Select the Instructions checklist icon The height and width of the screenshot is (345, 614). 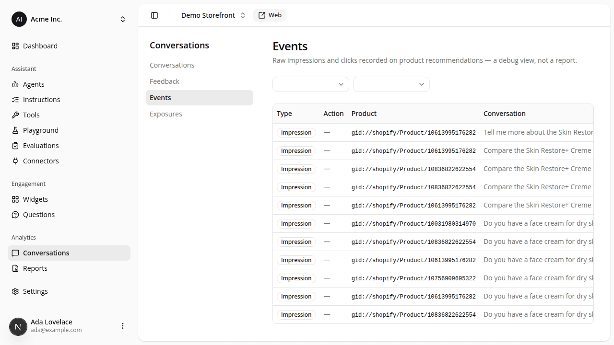coord(15,100)
